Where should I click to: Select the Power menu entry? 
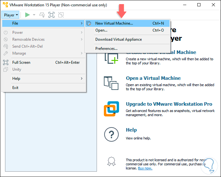click(x=43, y=32)
